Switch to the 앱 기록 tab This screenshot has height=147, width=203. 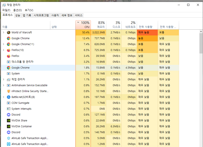pos(27,15)
